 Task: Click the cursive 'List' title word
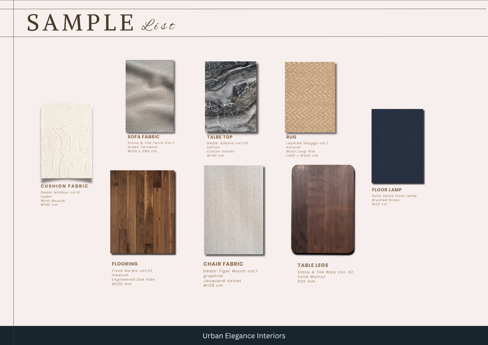(158, 26)
